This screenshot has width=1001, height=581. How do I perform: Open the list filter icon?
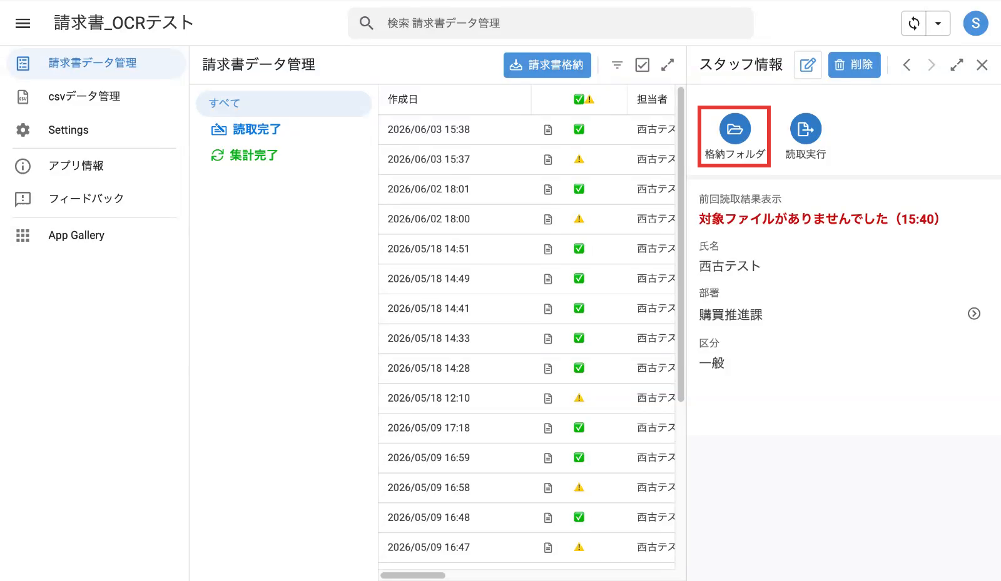coord(617,65)
